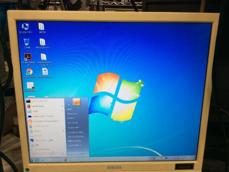Viewport: 229px width, 172px height.
Task: Open the DisplayManage desktop shortcut
Action: [x=31, y=87]
